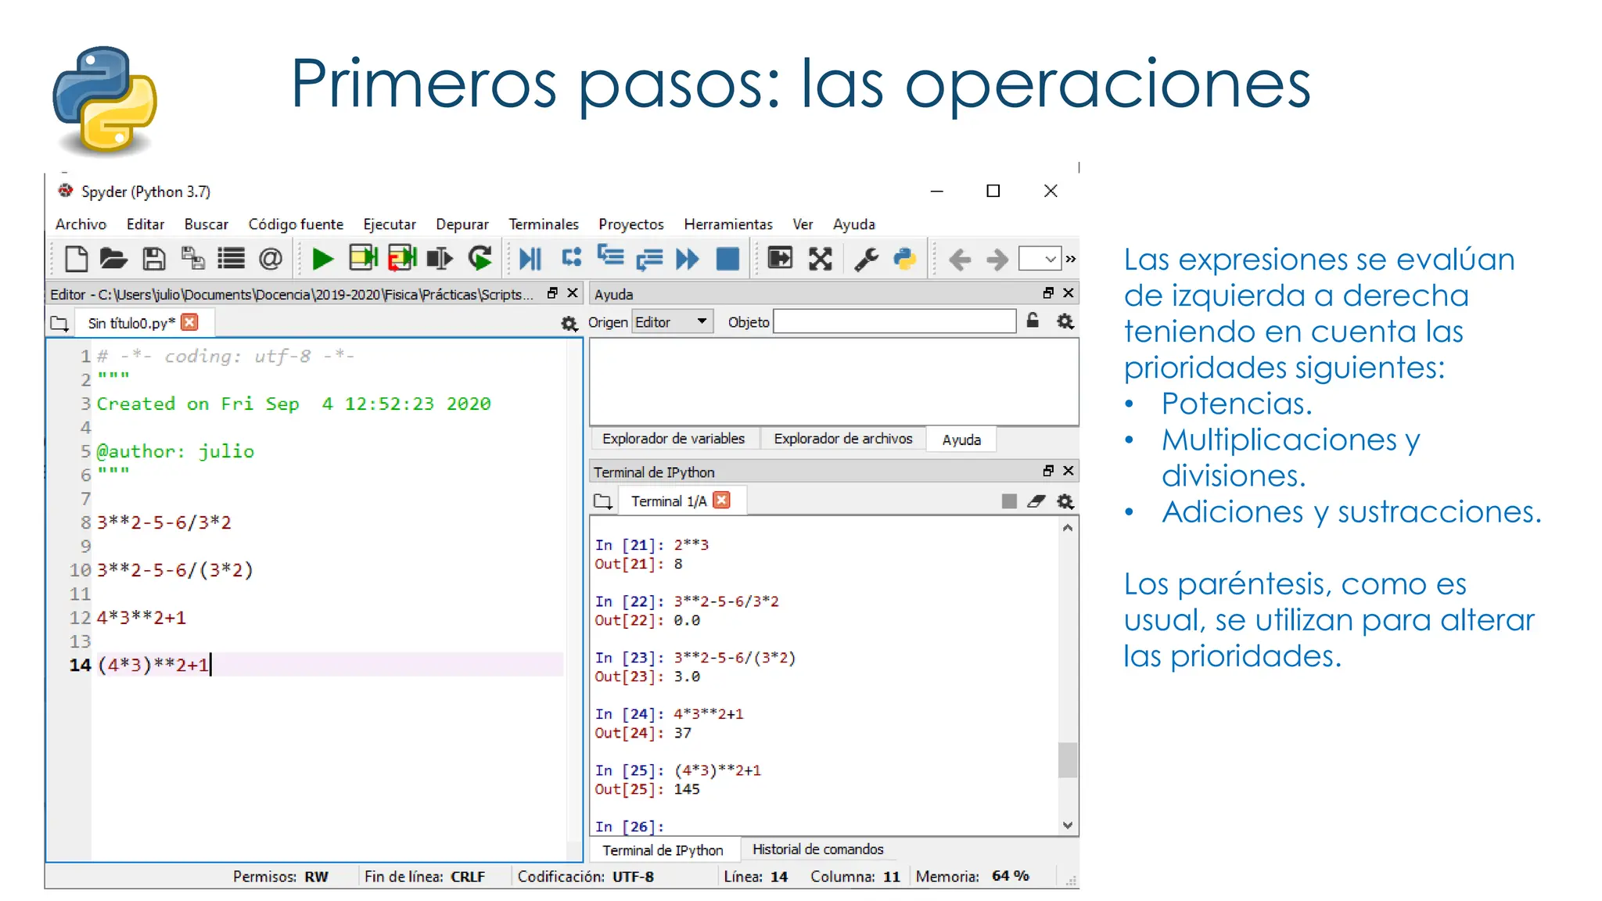Toggle fullscreen mode with the arrows icon
The height and width of the screenshot is (901, 1602).
click(820, 259)
